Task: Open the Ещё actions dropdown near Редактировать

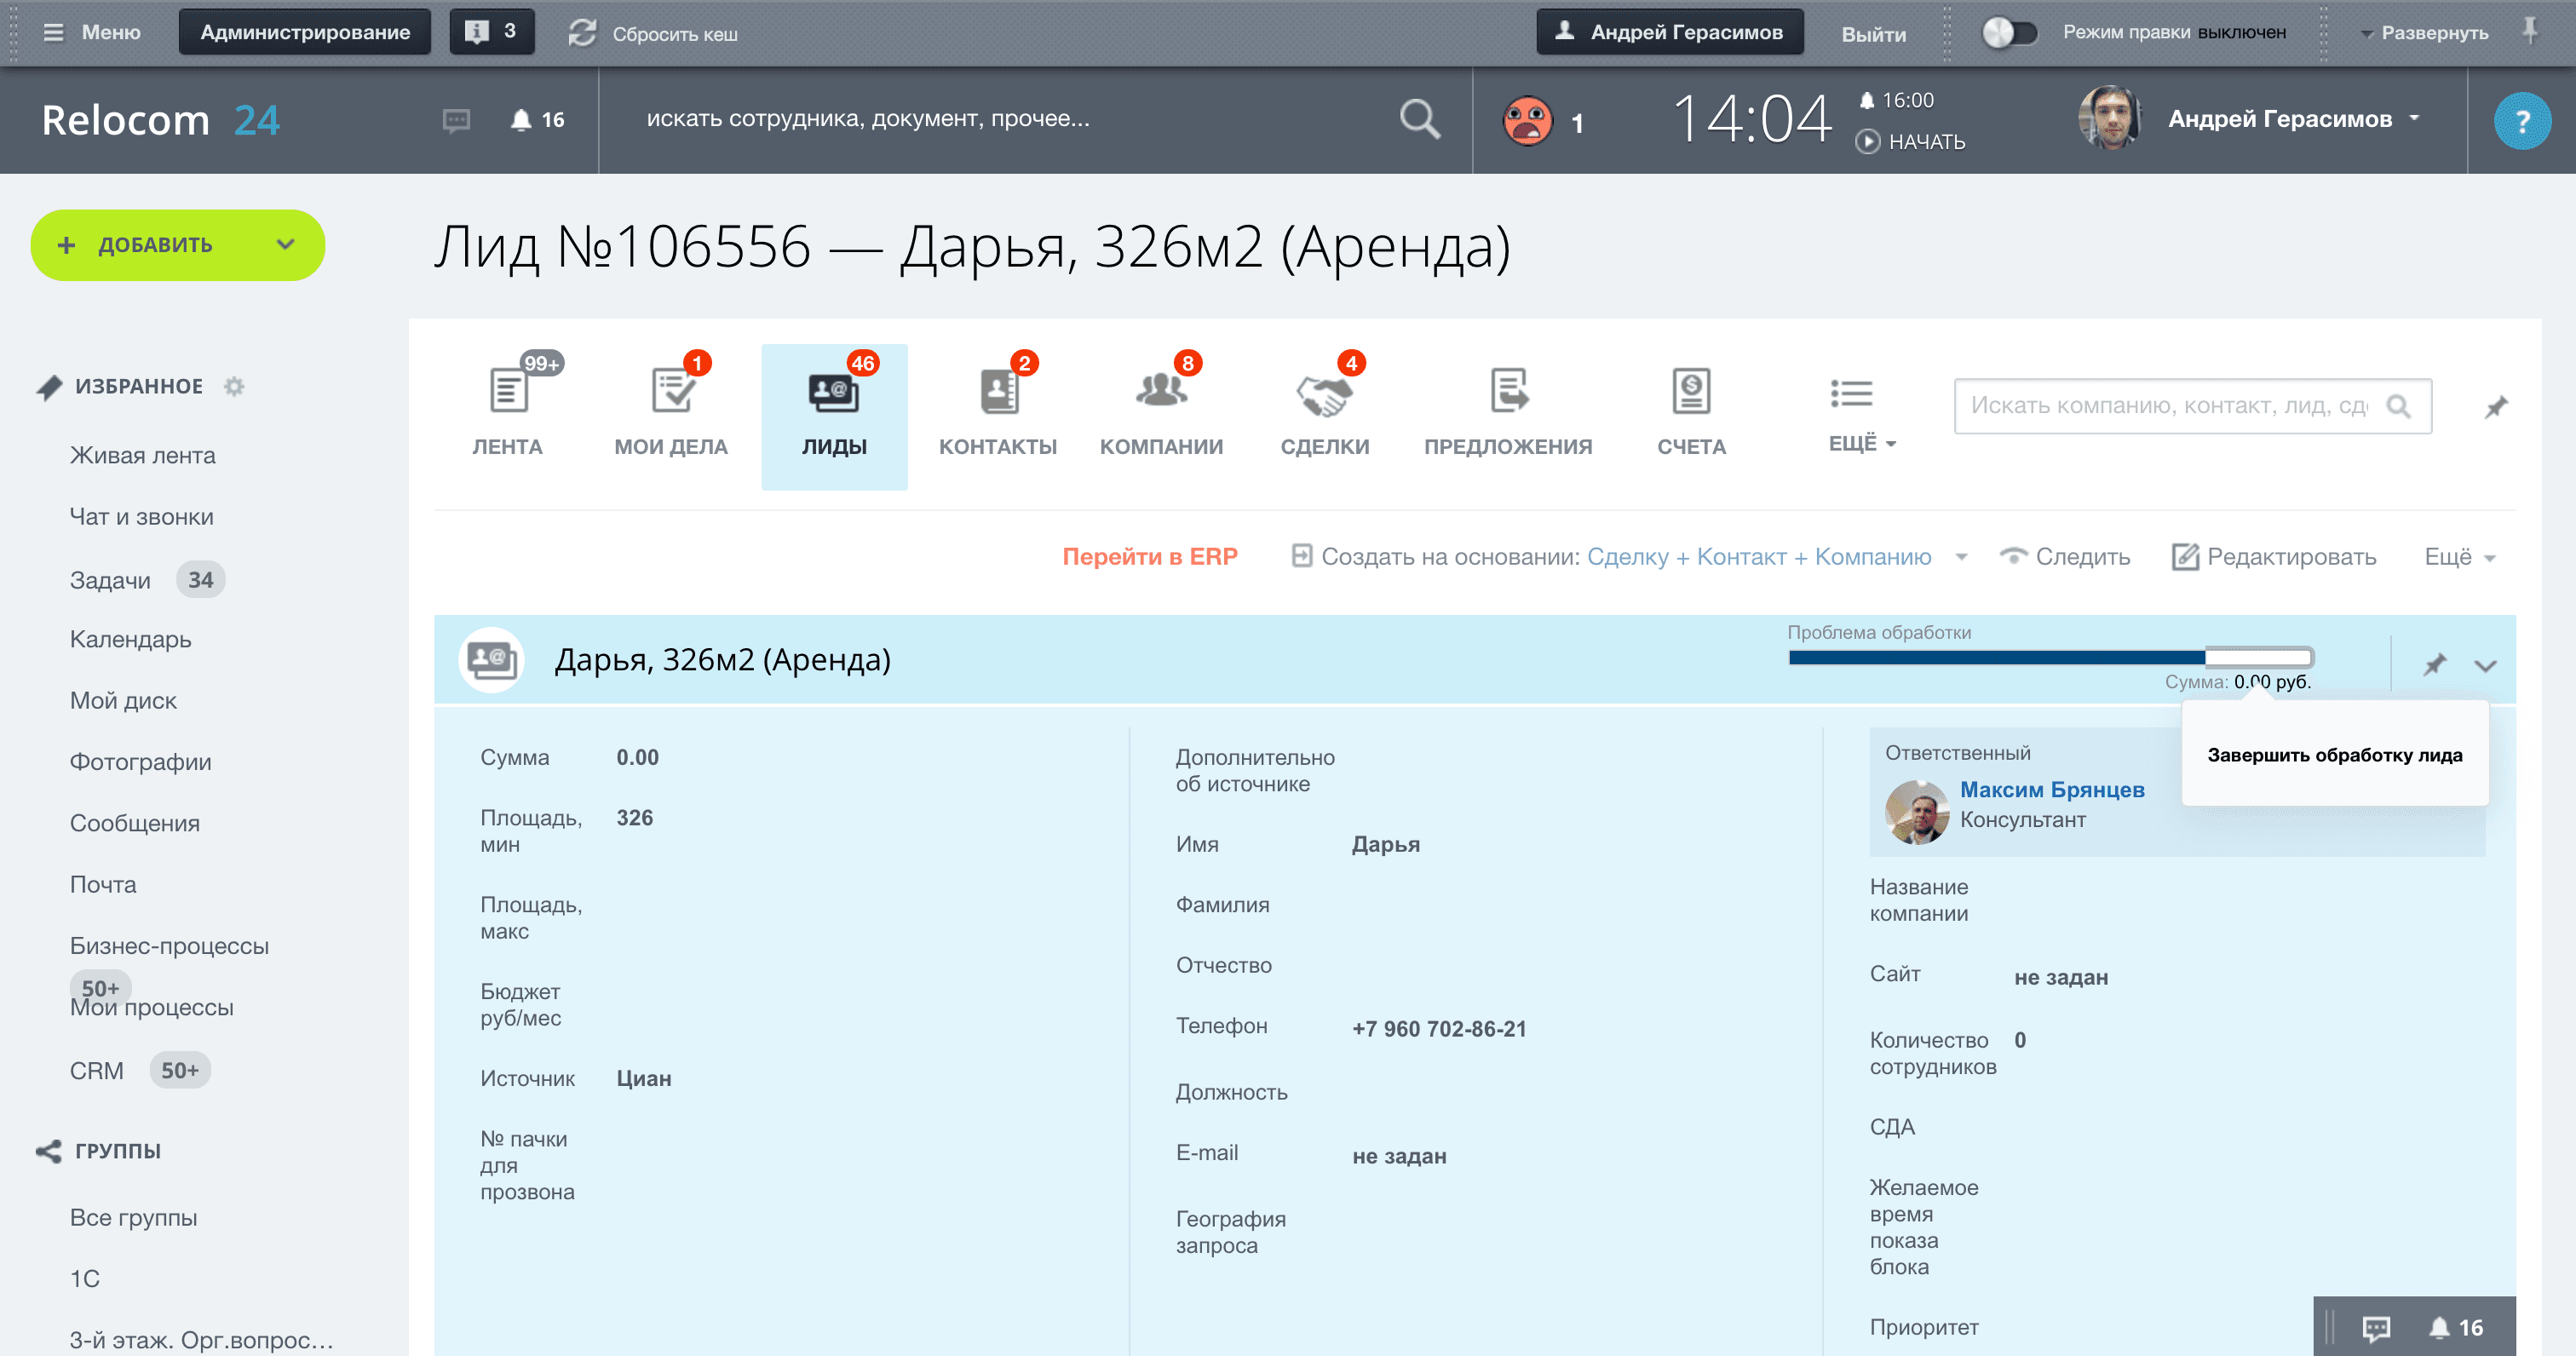Action: coord(2459,557)
